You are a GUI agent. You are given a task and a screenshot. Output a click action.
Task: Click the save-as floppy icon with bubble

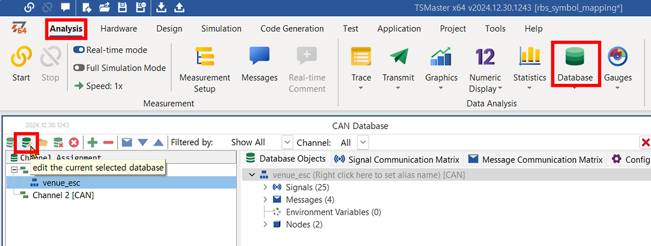click(x=141, y=7)
